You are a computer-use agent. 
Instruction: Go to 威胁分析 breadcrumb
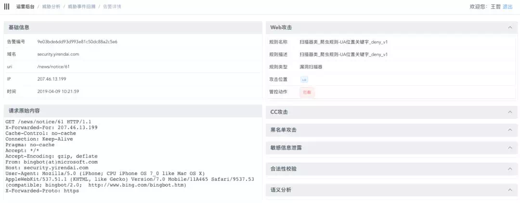coord(51,7)
